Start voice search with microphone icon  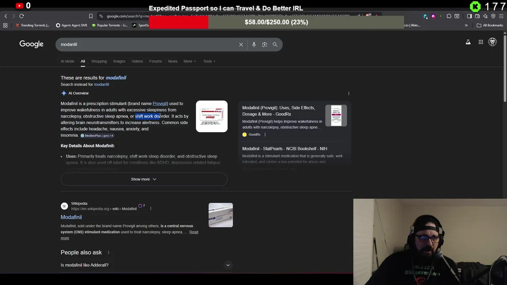[254, 45]
